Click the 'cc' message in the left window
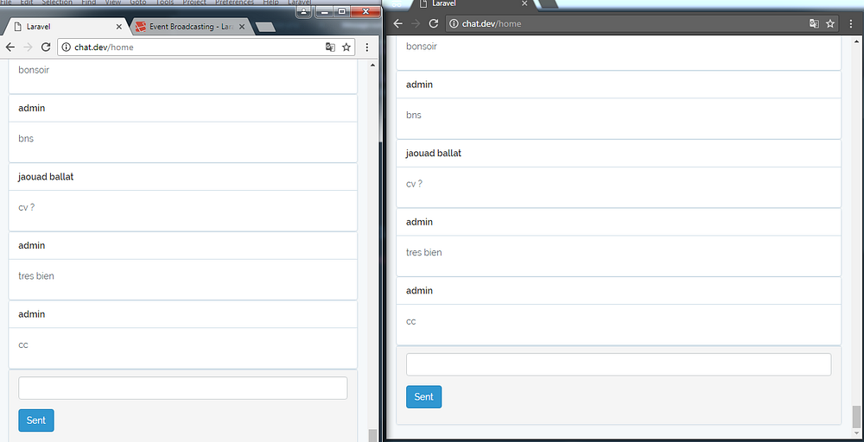The image size is (864, 442). (x=23, y=344)
